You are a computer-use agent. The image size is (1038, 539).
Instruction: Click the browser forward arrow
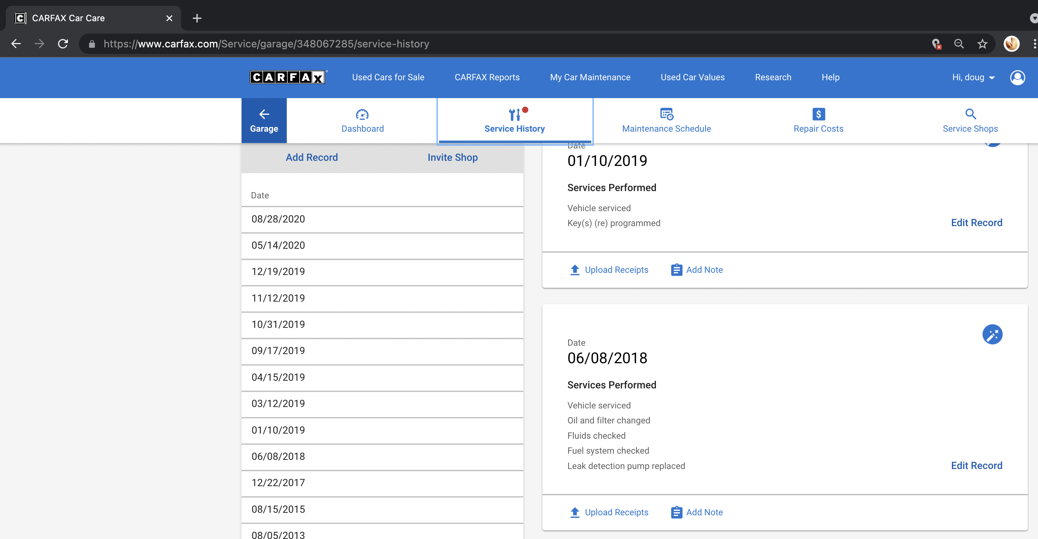pyautogui.click(x=39, y=44)
